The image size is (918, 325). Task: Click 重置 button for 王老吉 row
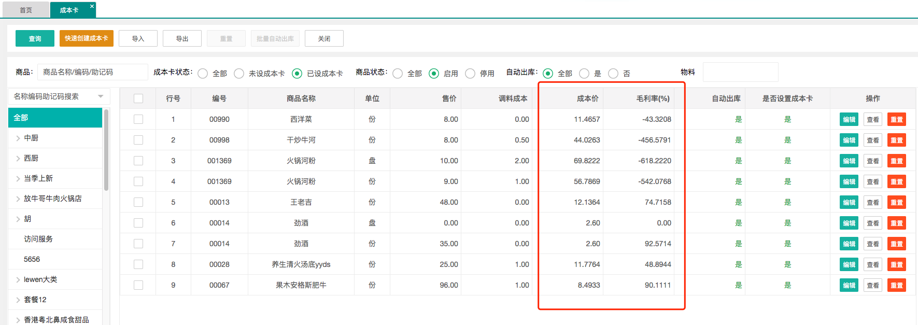896,203
